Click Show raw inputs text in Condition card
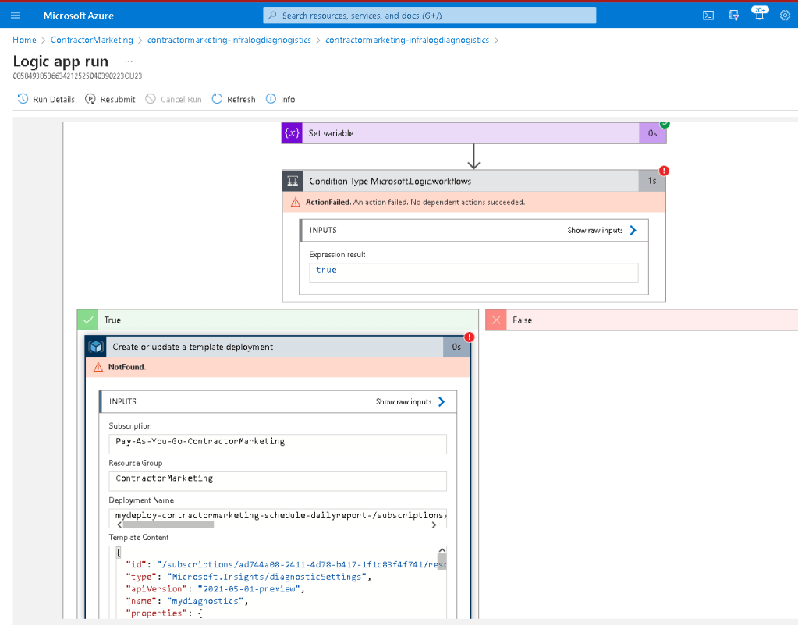 tap(595, 231)
